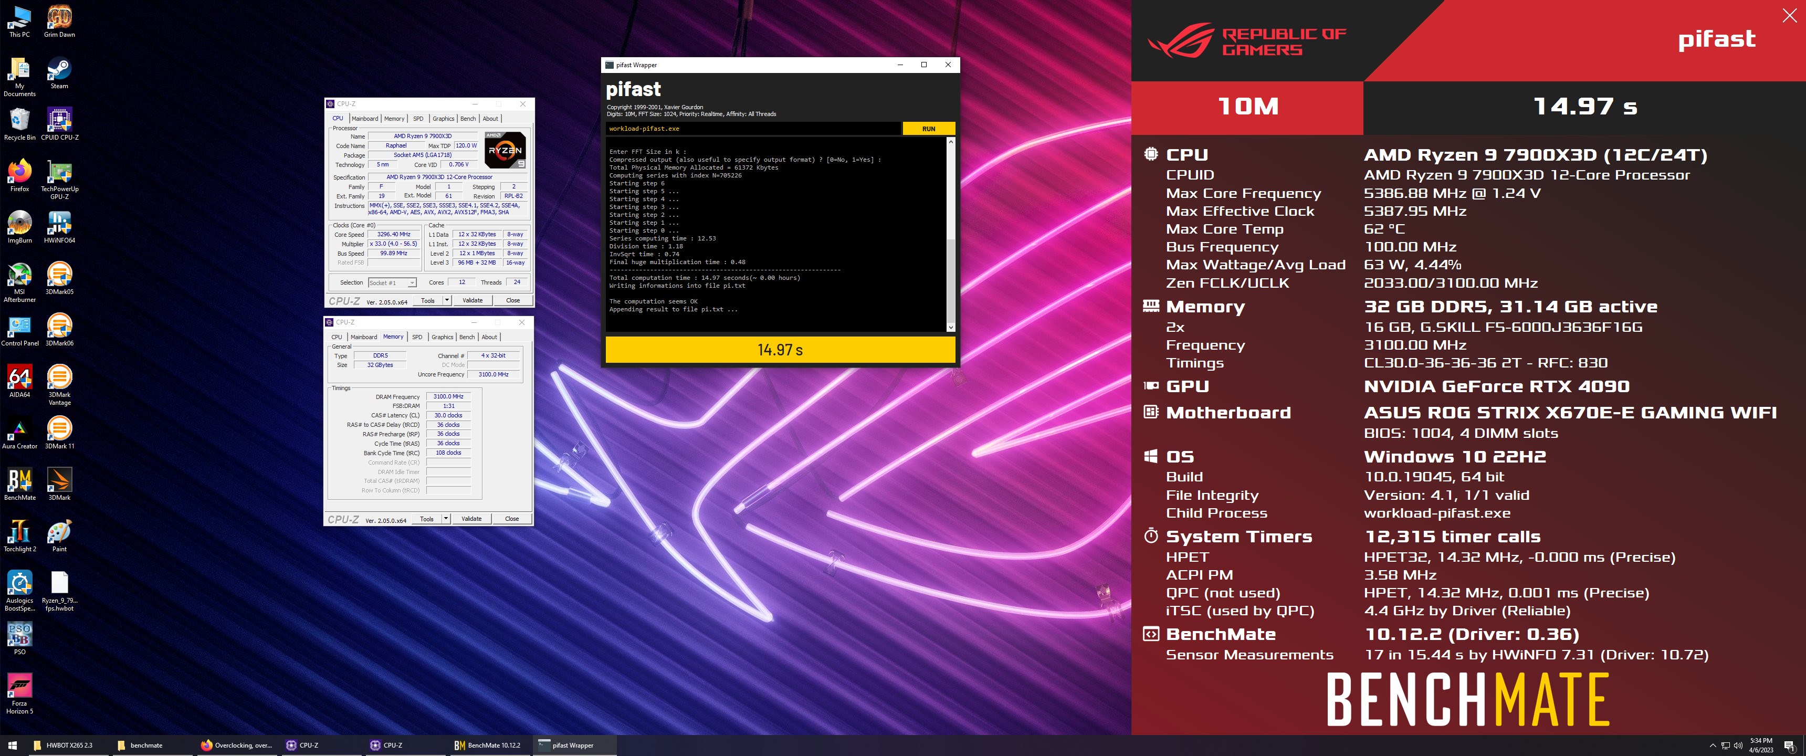The image size is (1806, 756).
Task: Launch the Firefox desktop shortcut
Action: pos(19,175)
